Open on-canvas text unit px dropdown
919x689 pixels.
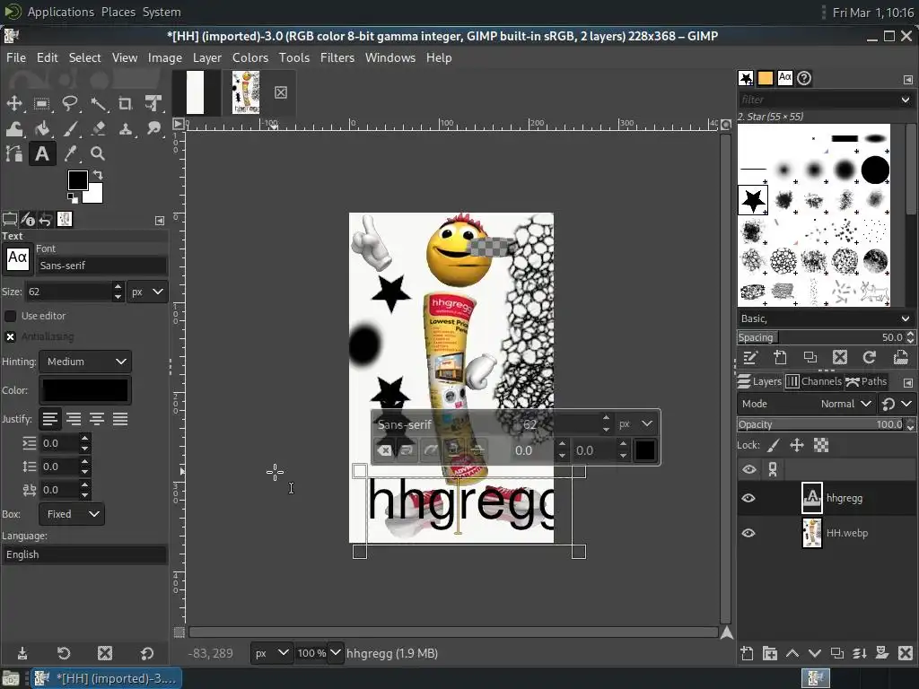pos(636,424)
